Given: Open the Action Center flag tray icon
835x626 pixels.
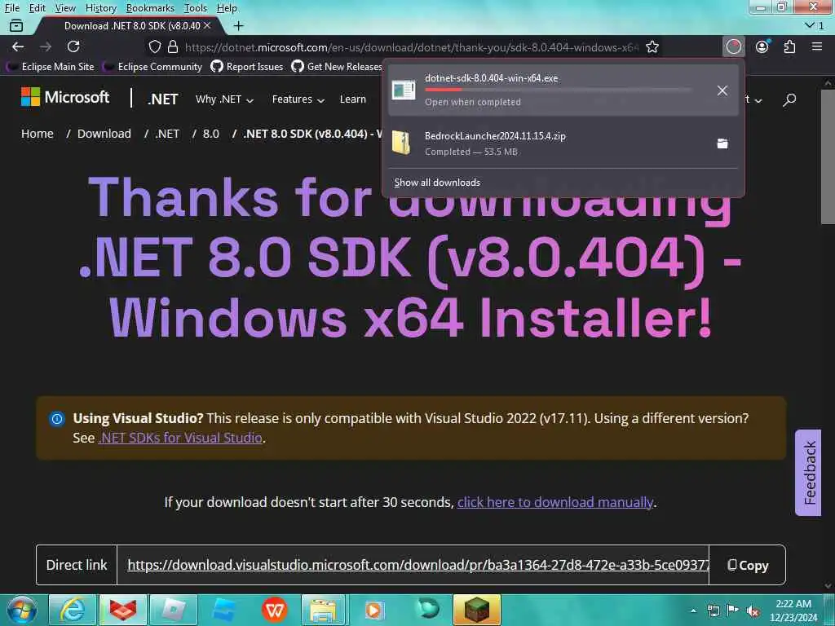Looking at the screenshot, I should pyautogui.click(x=732, y=611).
